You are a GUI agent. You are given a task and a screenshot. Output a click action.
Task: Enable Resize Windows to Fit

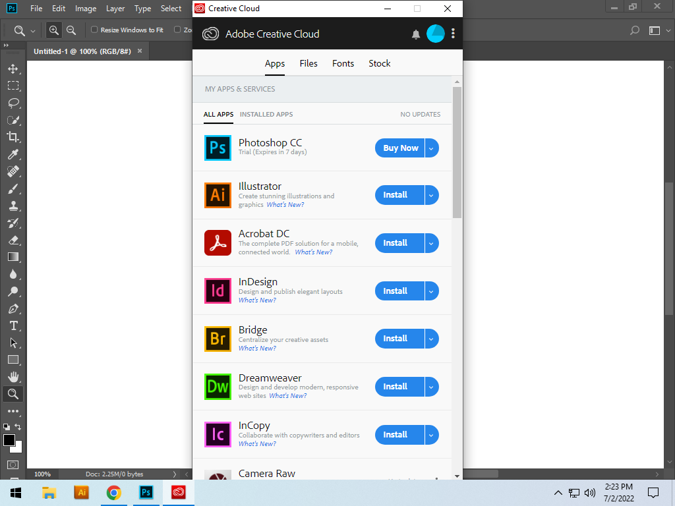coord(95,30)
